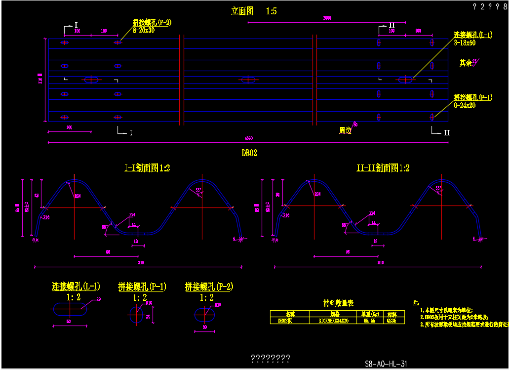Select the 'R24' radius label at the I-I section's left crest

pos(78,196)
